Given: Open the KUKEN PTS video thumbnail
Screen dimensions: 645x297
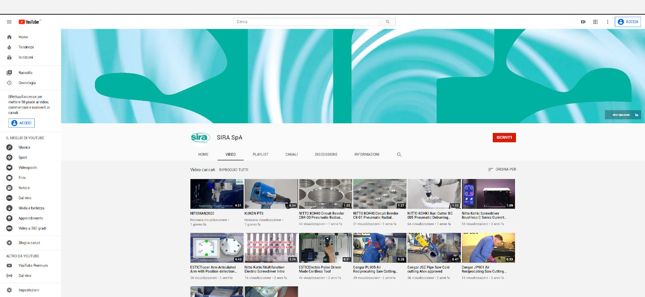Looking at the screenshot, I should (271, 194).
